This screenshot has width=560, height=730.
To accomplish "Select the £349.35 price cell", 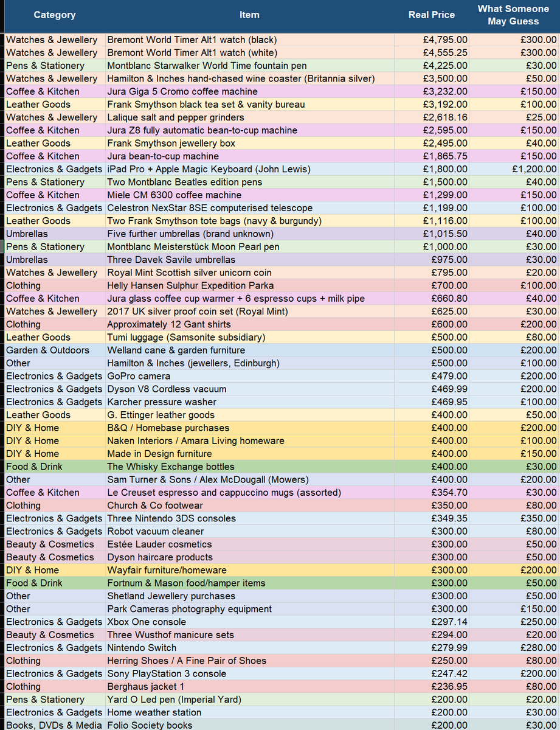I will [432, 518].
